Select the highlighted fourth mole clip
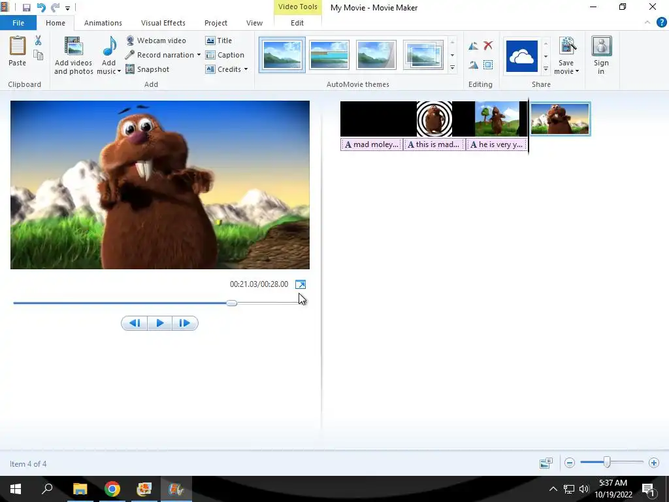This screenshot has height=502, width=669. tap(560, 119)
